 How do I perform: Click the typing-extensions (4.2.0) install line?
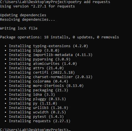pyautogui.click(x=46, y=46)
